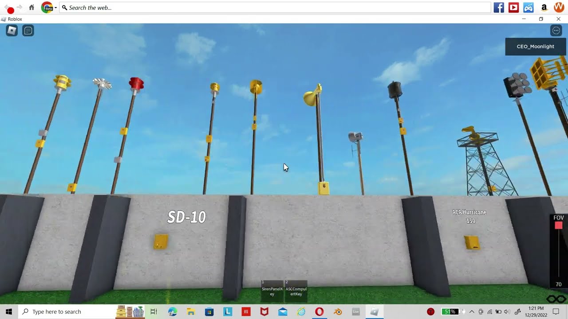Open the Roblox chat icon
This screenshot has height=319, width=568.
(x=28, y=31)
